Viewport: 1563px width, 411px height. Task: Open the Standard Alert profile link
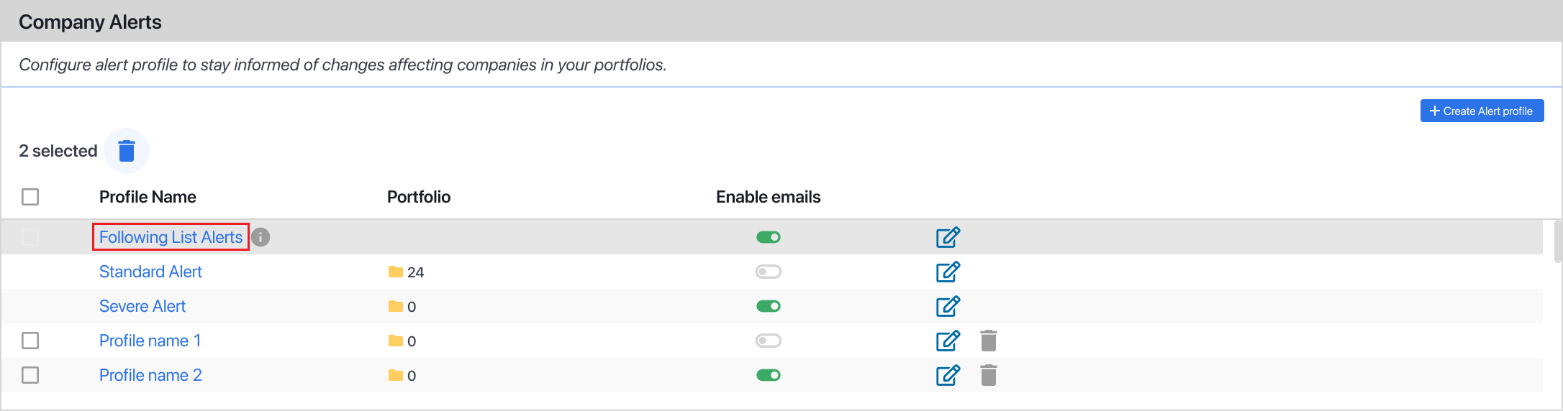pos(150,272)
